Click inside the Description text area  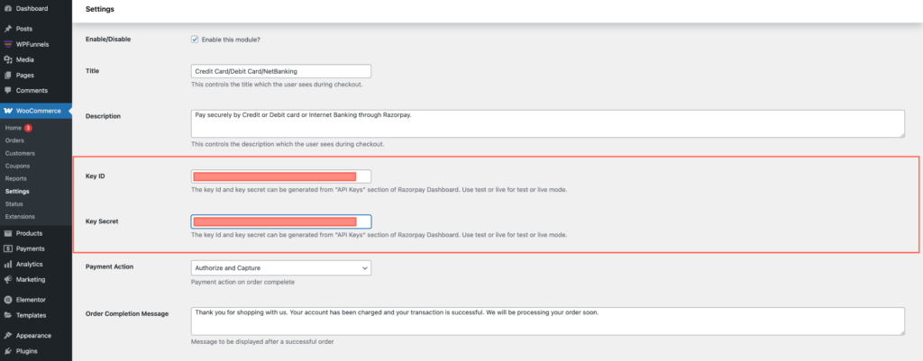548,123
